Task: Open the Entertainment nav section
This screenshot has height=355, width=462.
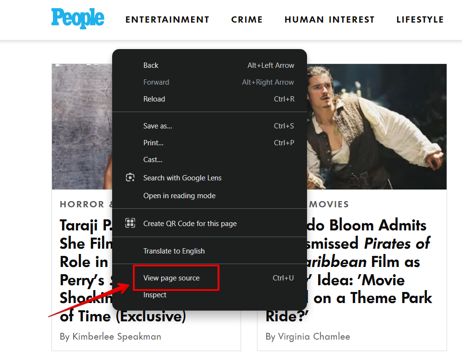Action: pyautogui.click(x=167, y=20)
